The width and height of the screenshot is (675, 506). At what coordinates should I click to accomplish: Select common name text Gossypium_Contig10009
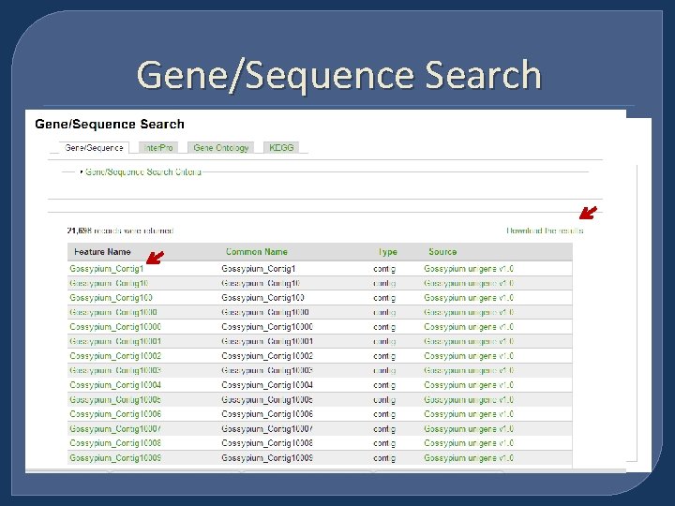click(267, 458)
